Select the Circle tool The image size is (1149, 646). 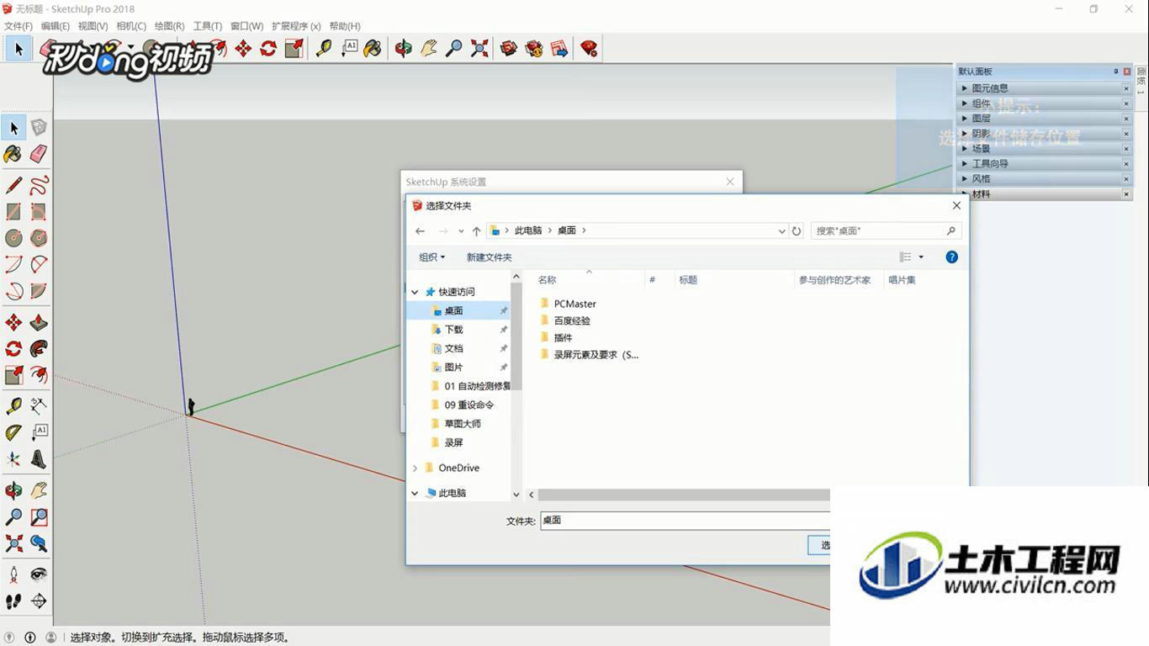point(13,238)
